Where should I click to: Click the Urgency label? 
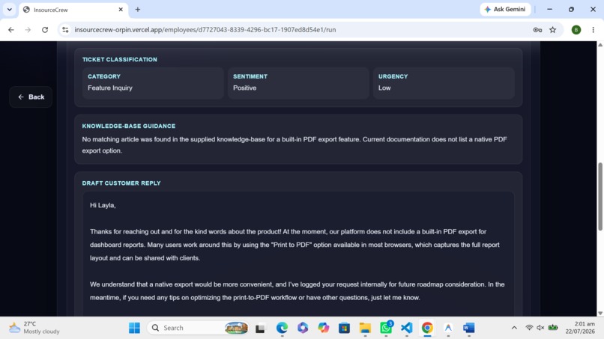point(393,76)
